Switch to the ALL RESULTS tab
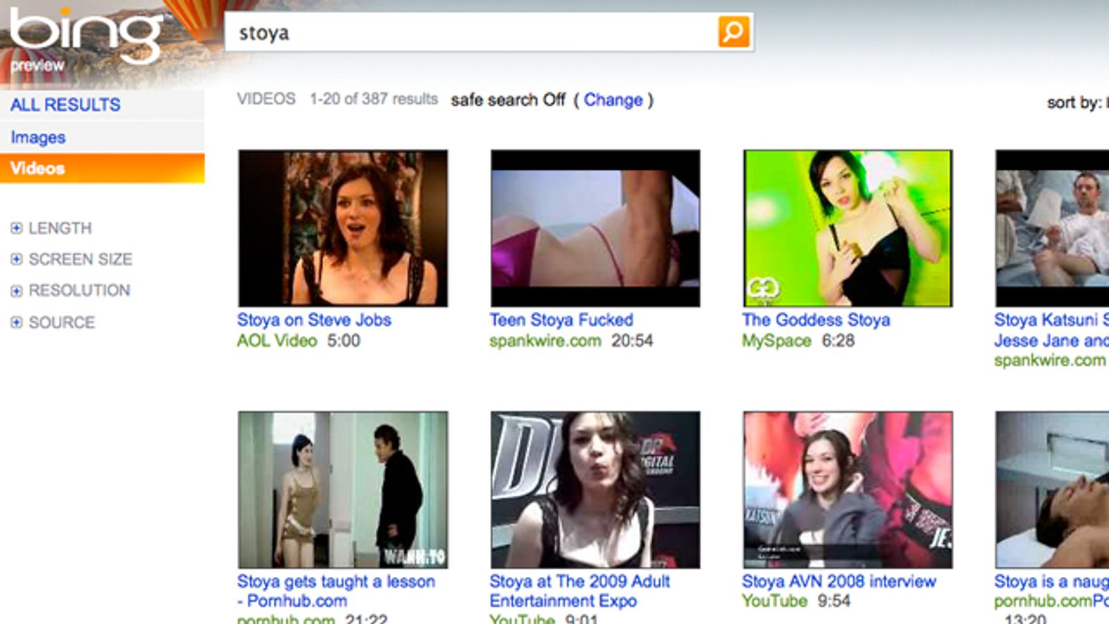This screenshot has height=624, width=1109. pyautogui.click(x=65, y=105)
